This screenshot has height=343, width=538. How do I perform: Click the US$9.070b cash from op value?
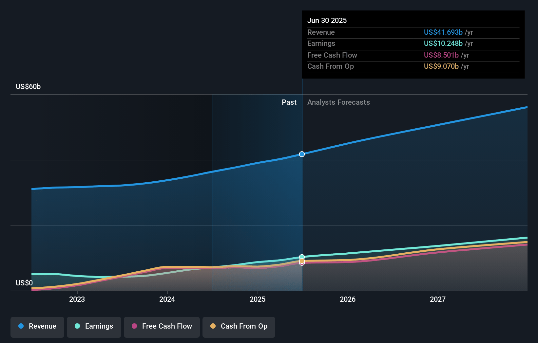coord(441,66)
